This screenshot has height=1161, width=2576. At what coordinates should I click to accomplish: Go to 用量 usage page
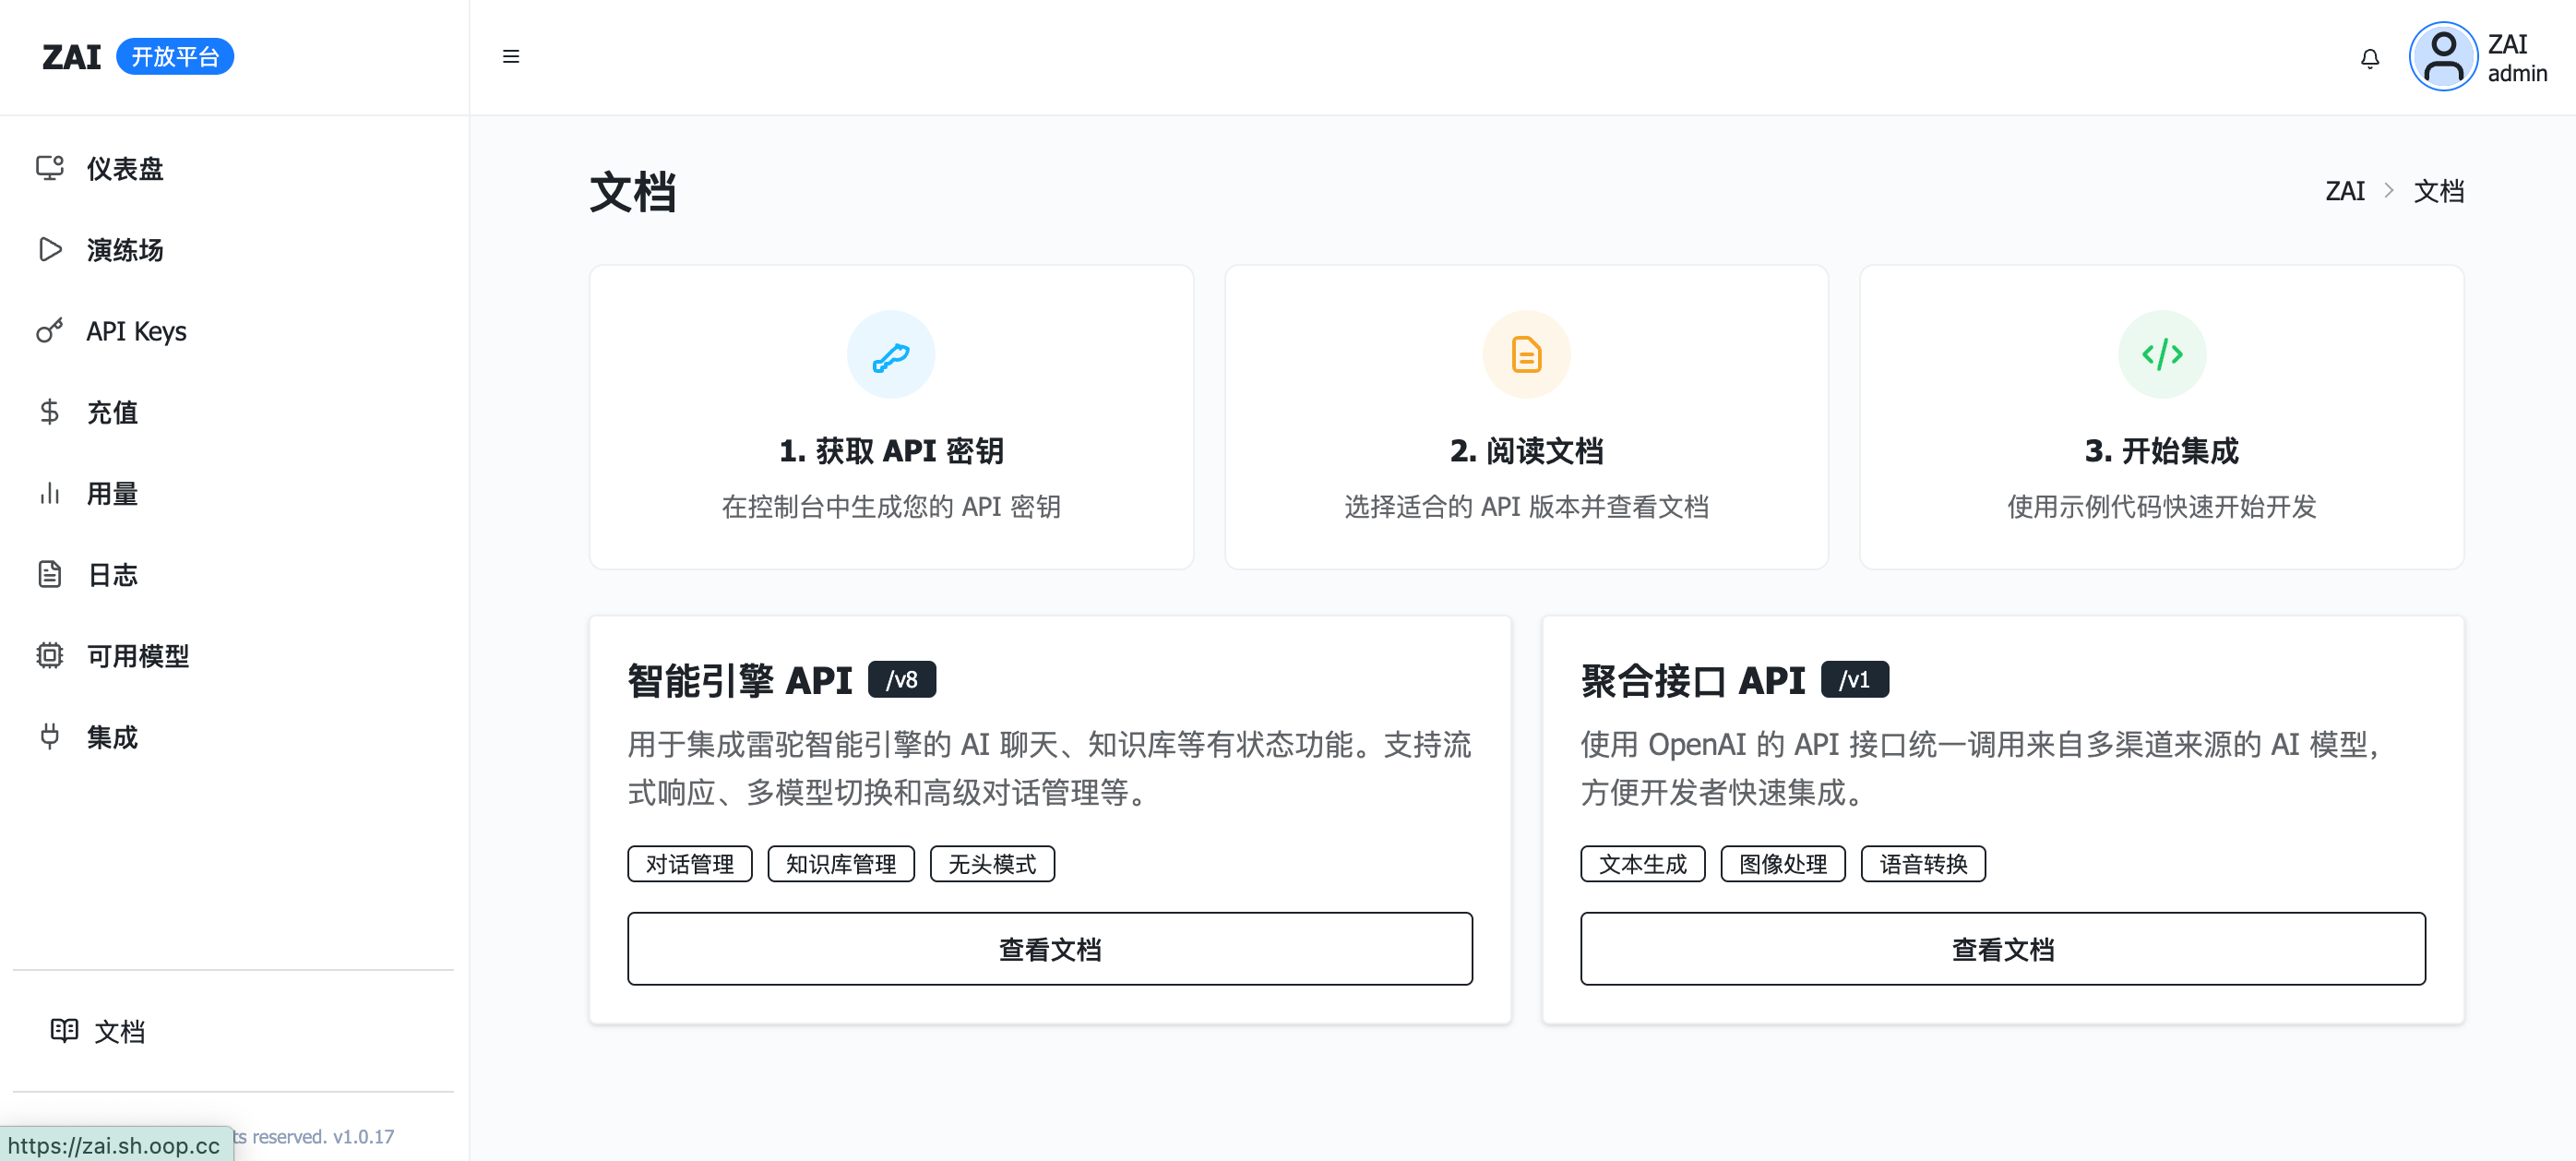coord(112,493)
